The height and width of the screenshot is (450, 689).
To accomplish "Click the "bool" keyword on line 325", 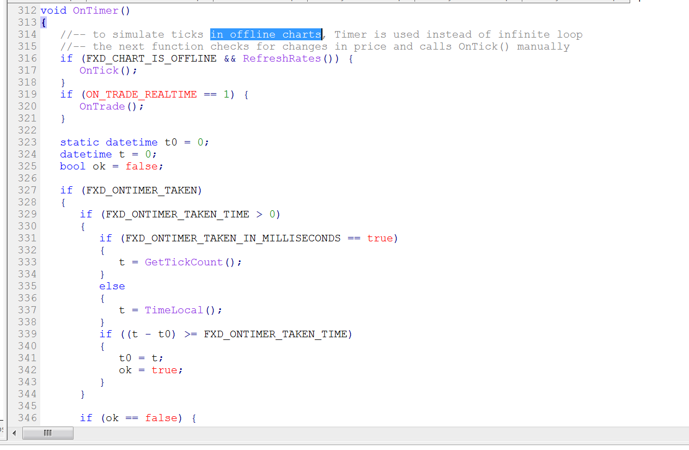I will 73,166.
